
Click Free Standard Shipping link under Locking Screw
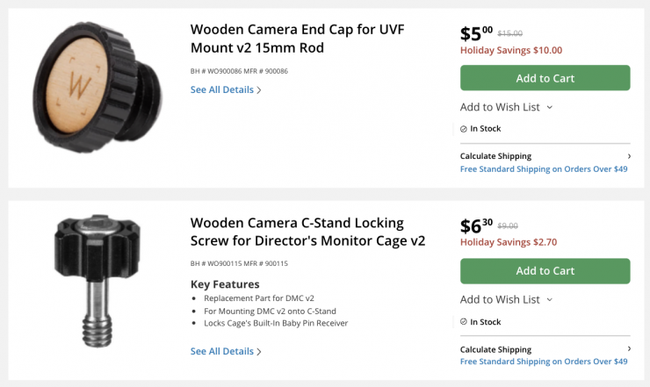coord(544,361)
